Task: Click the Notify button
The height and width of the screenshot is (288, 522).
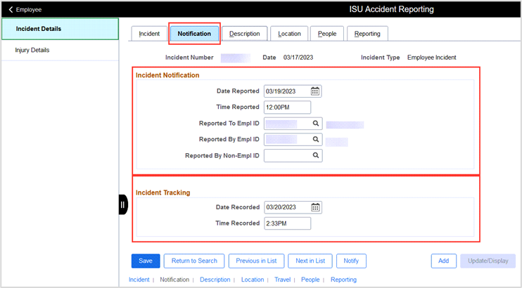Action: click(x=351, y=261)
